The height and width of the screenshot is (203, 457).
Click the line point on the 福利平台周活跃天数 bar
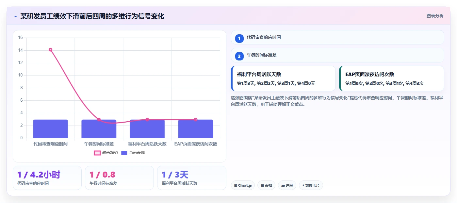coord(147,120)
